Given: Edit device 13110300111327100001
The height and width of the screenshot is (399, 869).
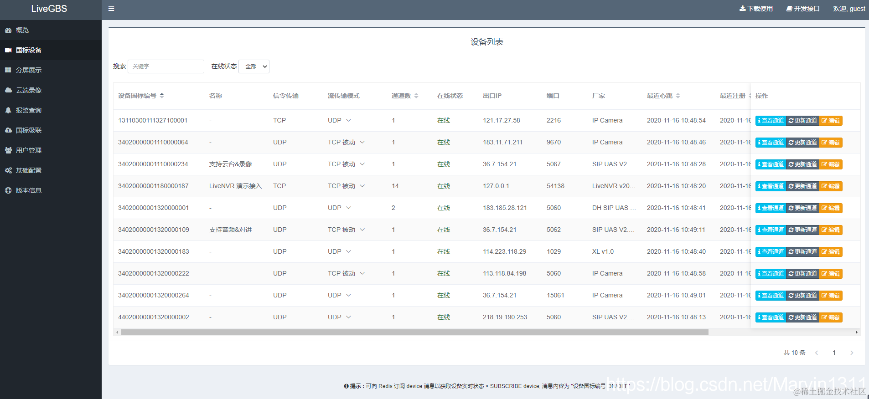Looking at the screenshot, I should pyautogui.click(x=831, y=121).
